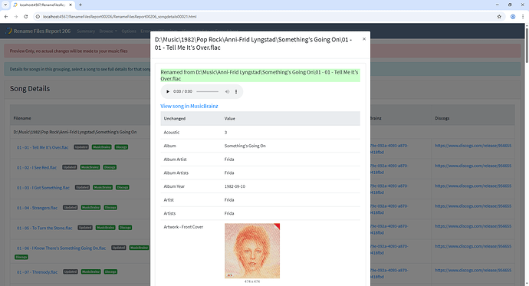Open Chrome three-dot menu
Image resolution: width=529 pixels, height=286 pixels.
[524, 17]
